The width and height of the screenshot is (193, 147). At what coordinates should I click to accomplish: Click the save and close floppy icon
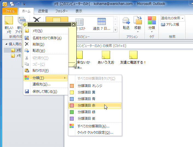coord(27,91)
